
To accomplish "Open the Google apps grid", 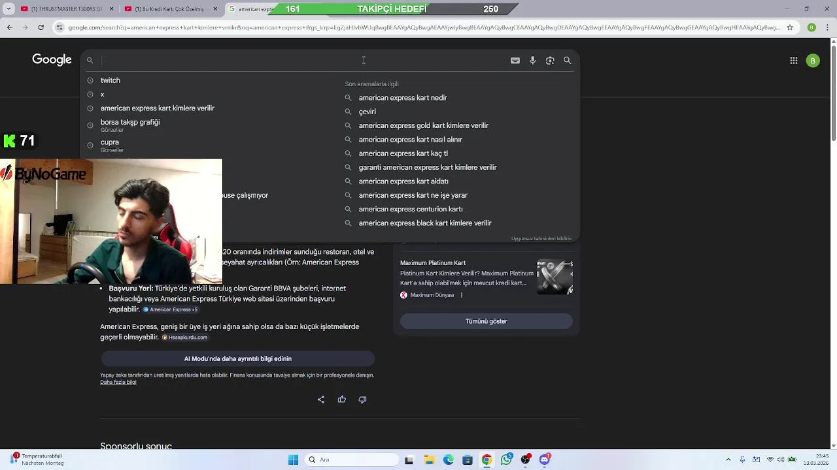I will point(793,61).
